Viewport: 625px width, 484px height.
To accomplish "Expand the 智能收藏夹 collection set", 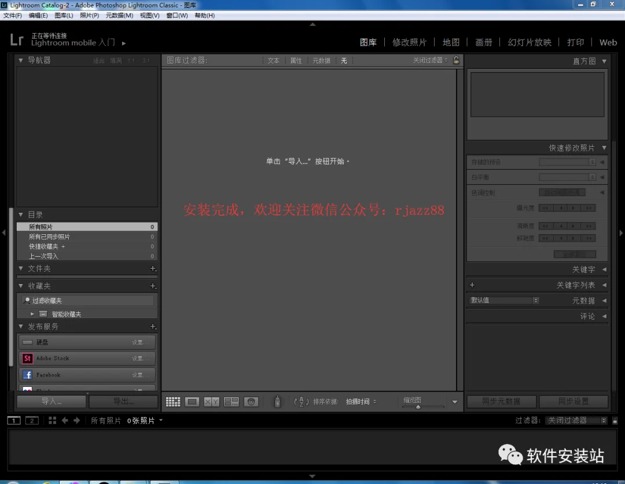I will click(x=32, y=314).
